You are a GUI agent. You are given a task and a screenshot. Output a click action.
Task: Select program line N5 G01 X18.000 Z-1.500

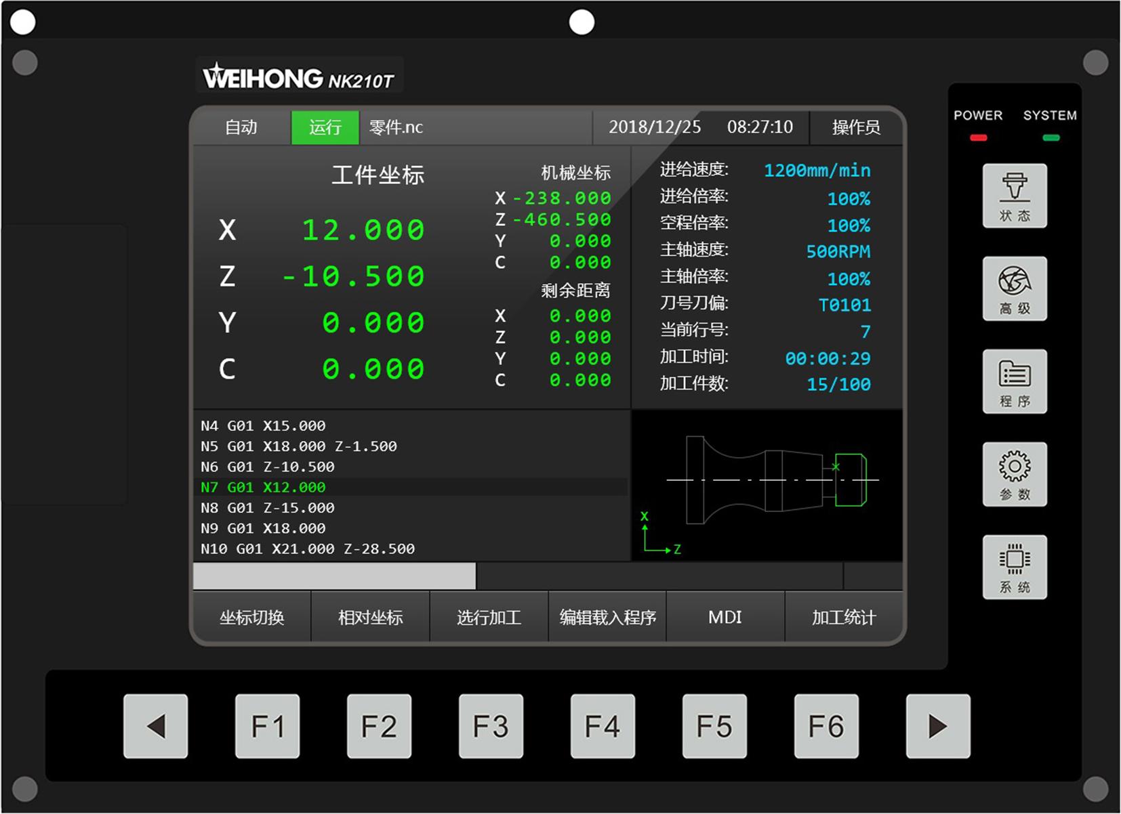299,446
